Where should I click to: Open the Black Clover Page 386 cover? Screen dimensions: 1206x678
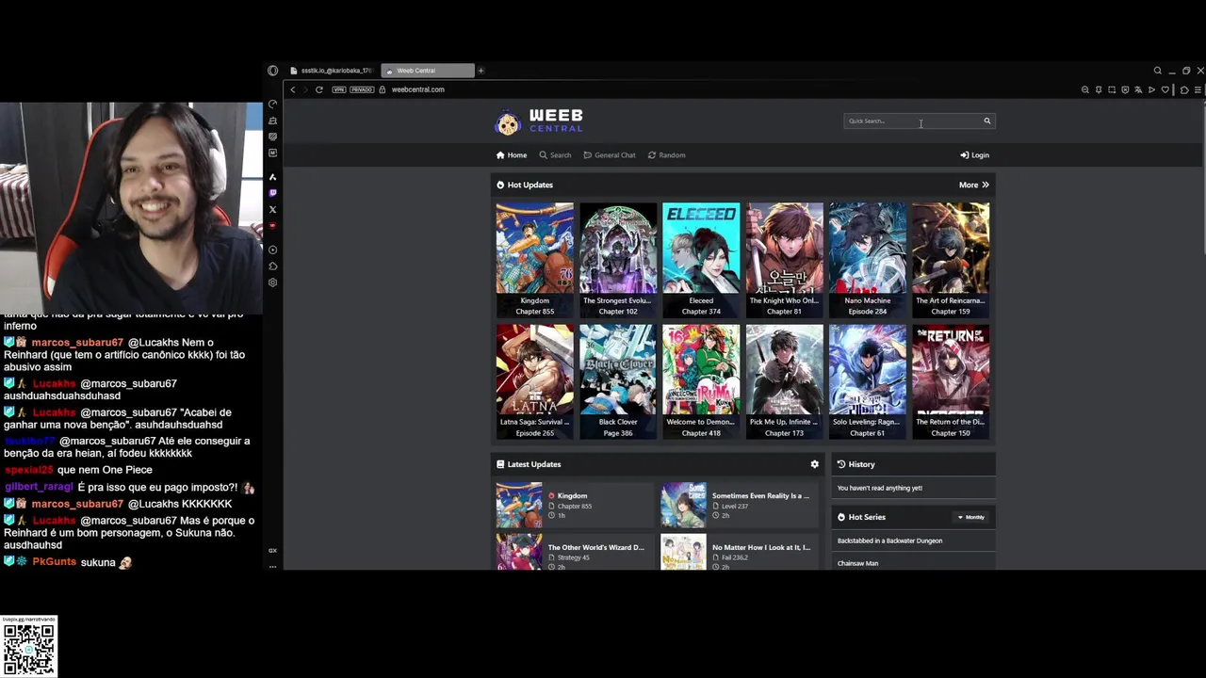[618, 381]
